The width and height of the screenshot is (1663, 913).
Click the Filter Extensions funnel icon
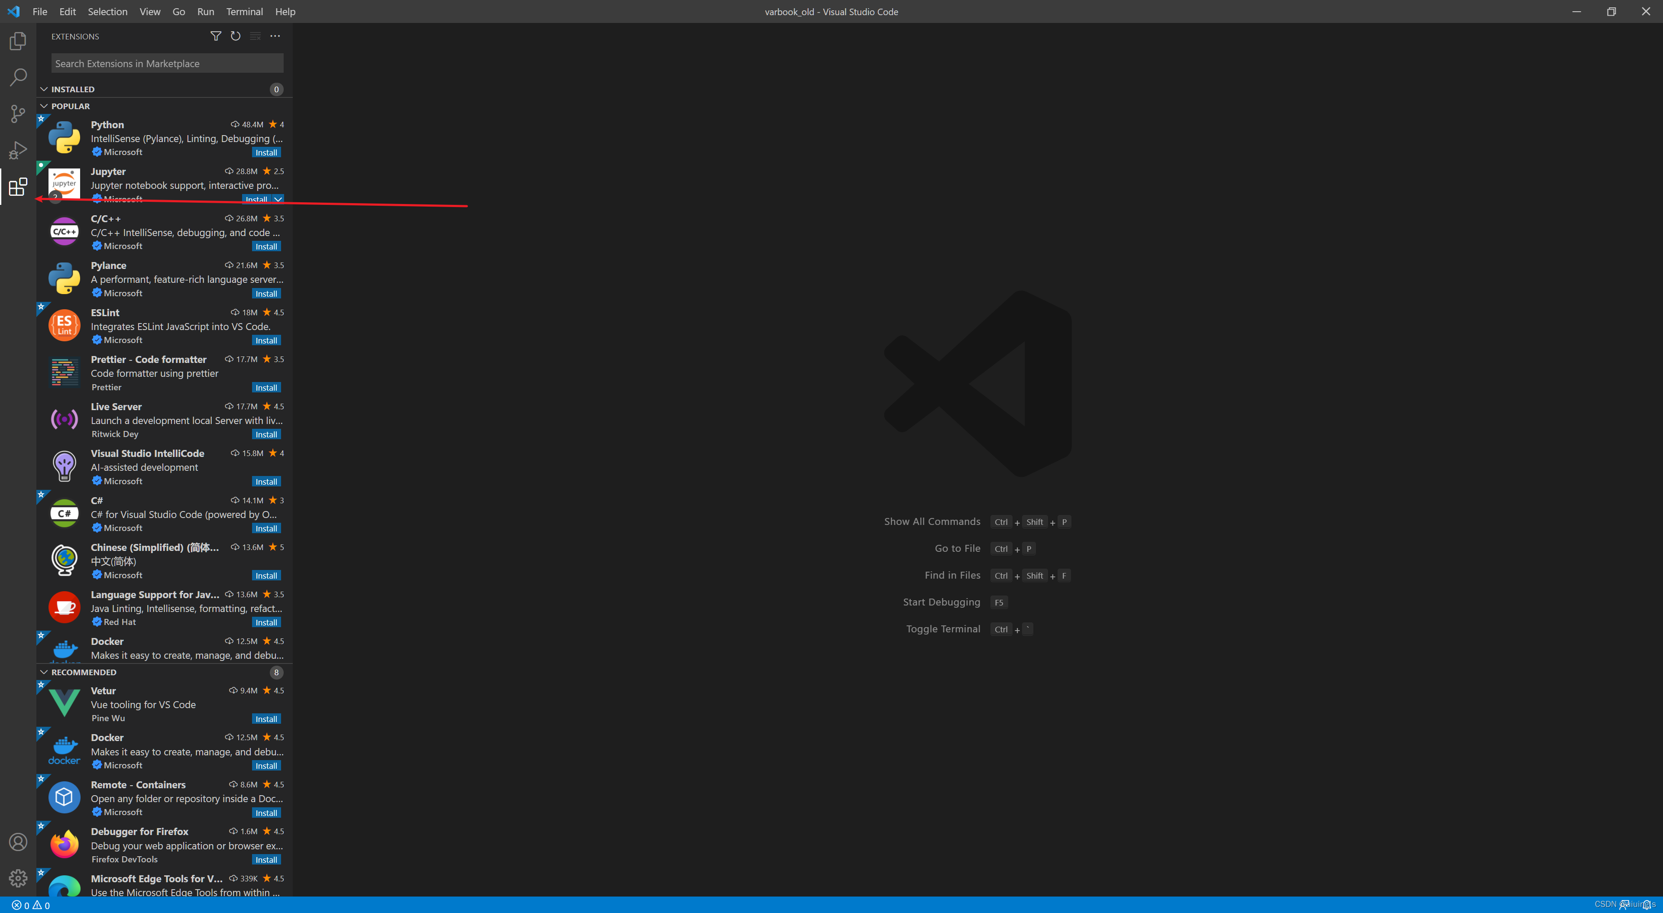point(216,36)
